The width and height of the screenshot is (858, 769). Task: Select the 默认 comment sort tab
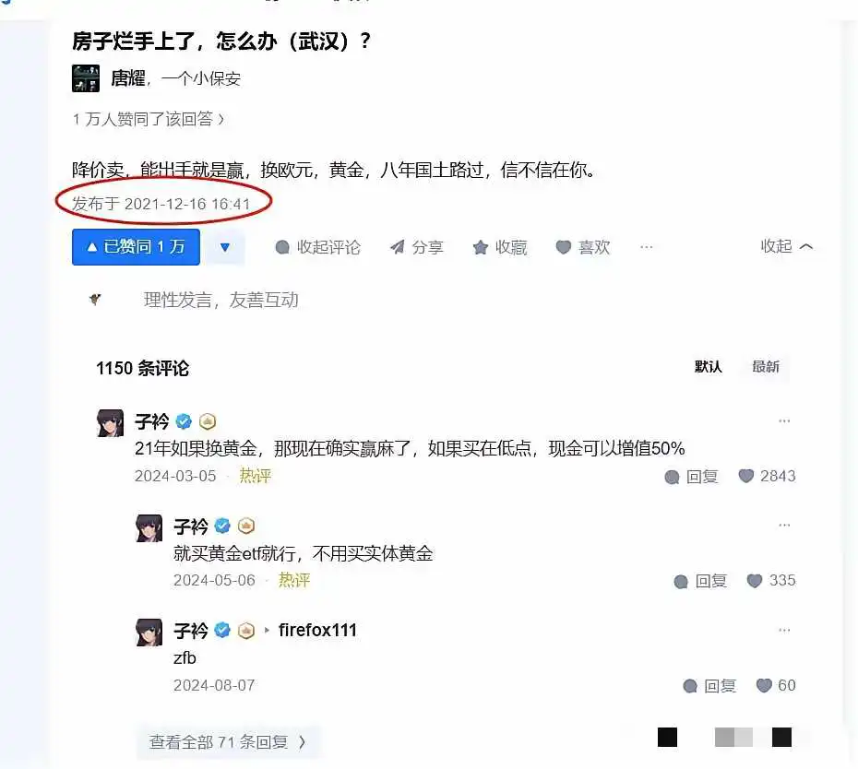(x=708, y=366)
